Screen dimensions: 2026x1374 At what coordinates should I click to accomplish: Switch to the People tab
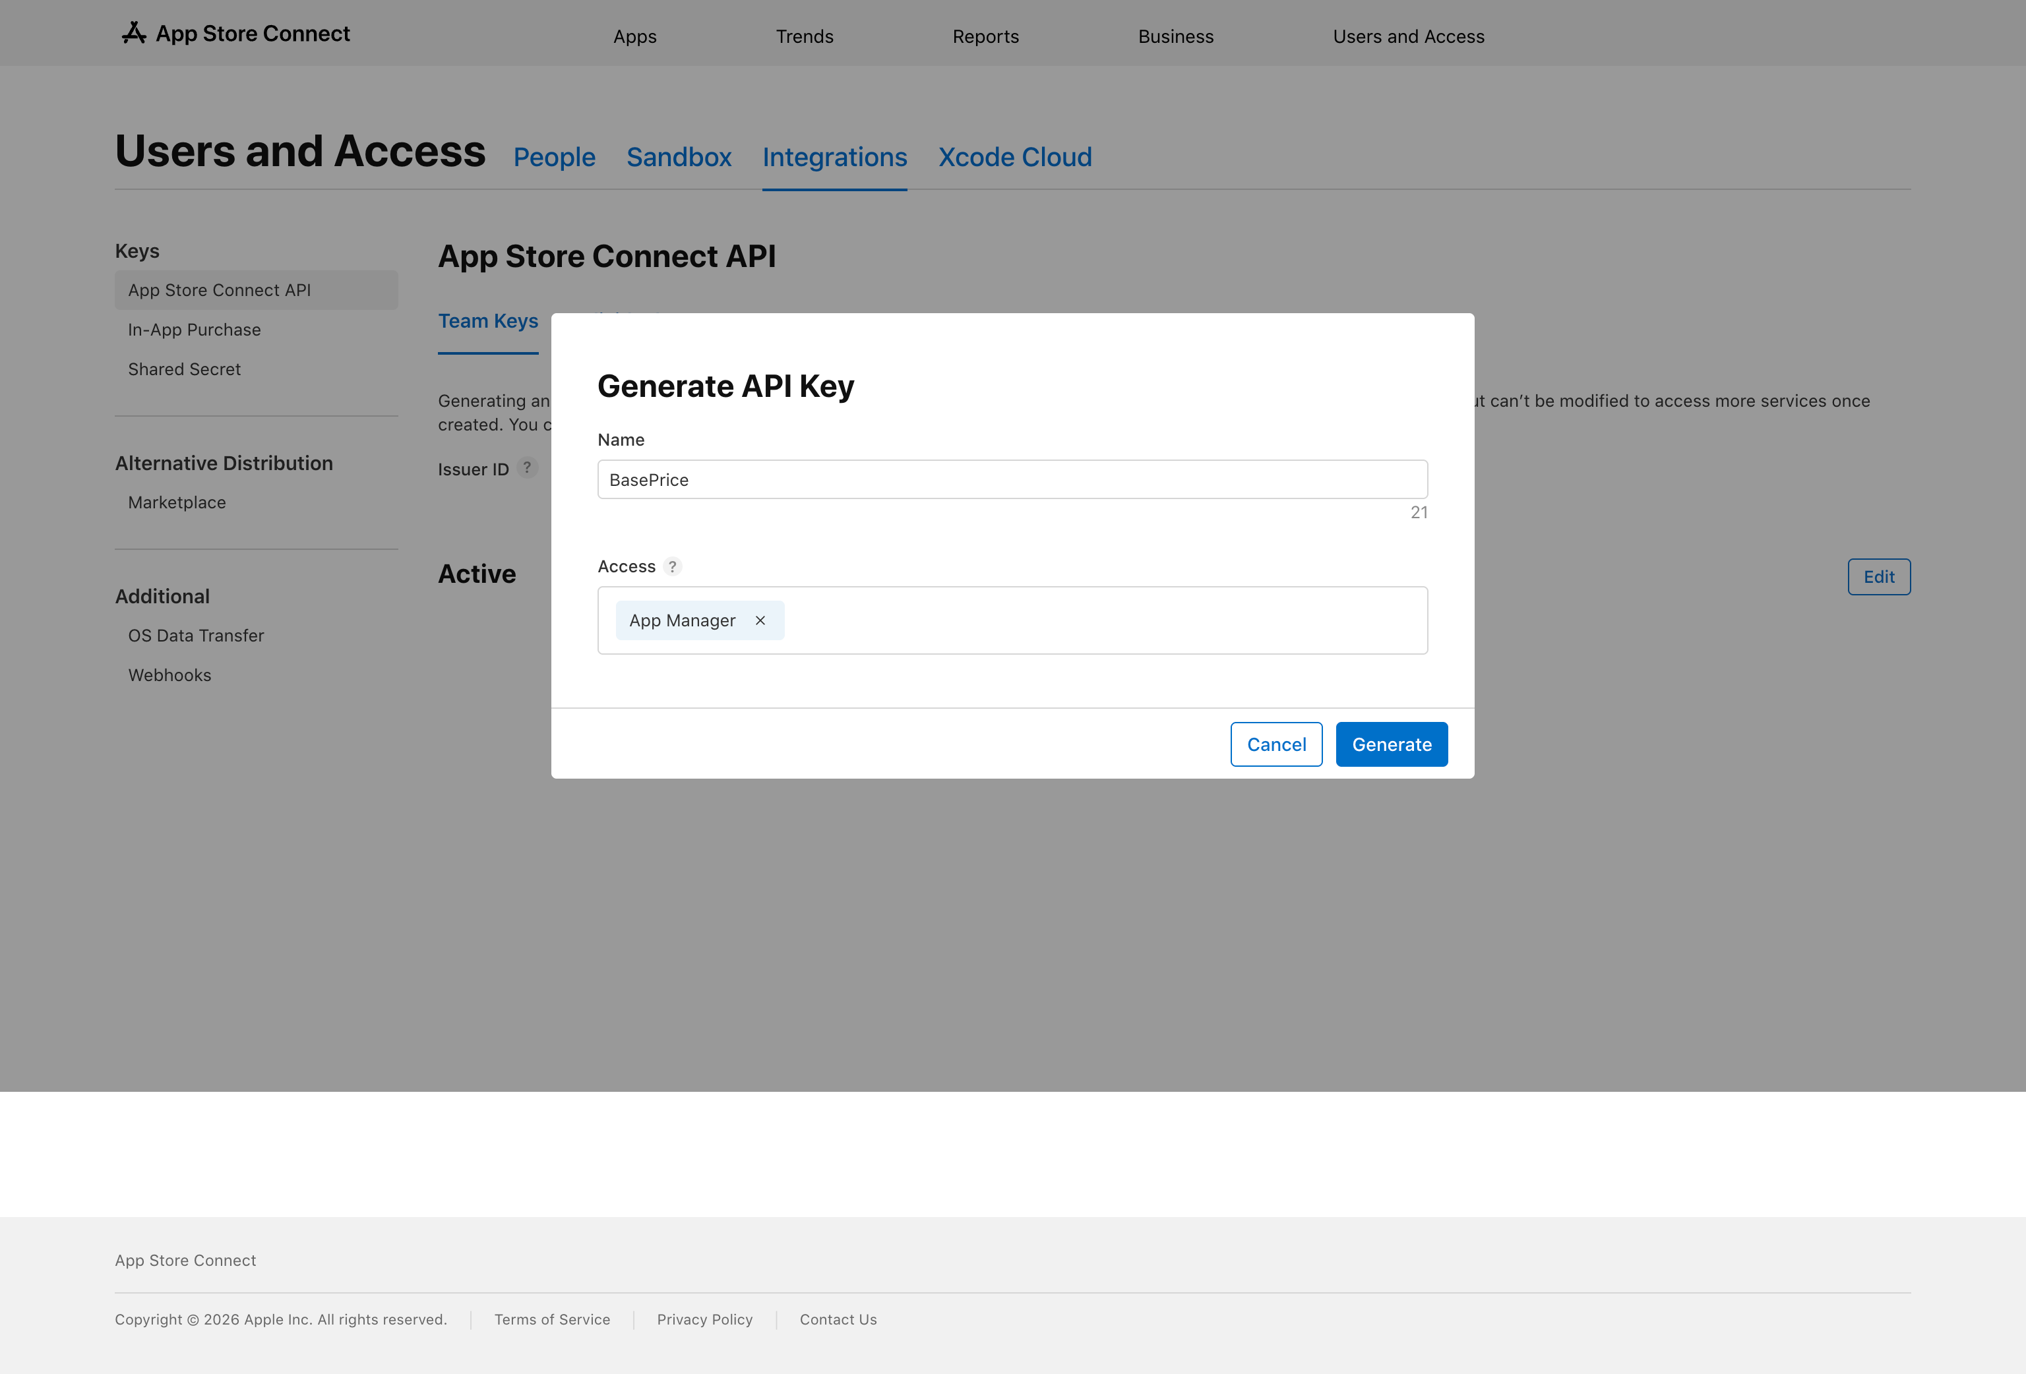click(x=555, y=157)
